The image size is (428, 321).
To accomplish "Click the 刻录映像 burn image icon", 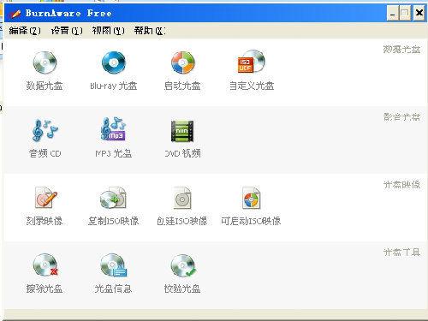I will (x=45, y=198).
